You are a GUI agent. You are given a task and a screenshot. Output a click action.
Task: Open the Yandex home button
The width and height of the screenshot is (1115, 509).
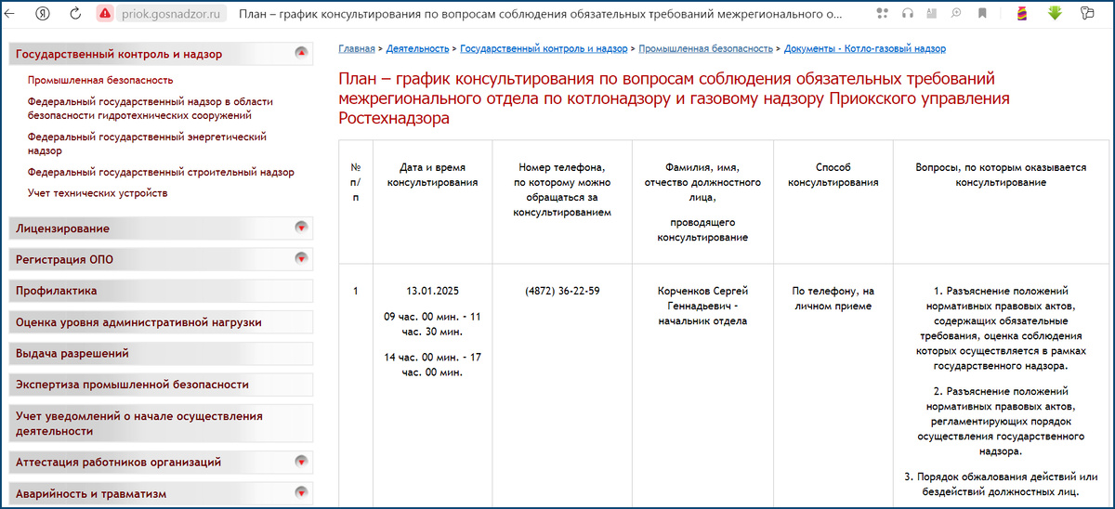coord(42,14)
